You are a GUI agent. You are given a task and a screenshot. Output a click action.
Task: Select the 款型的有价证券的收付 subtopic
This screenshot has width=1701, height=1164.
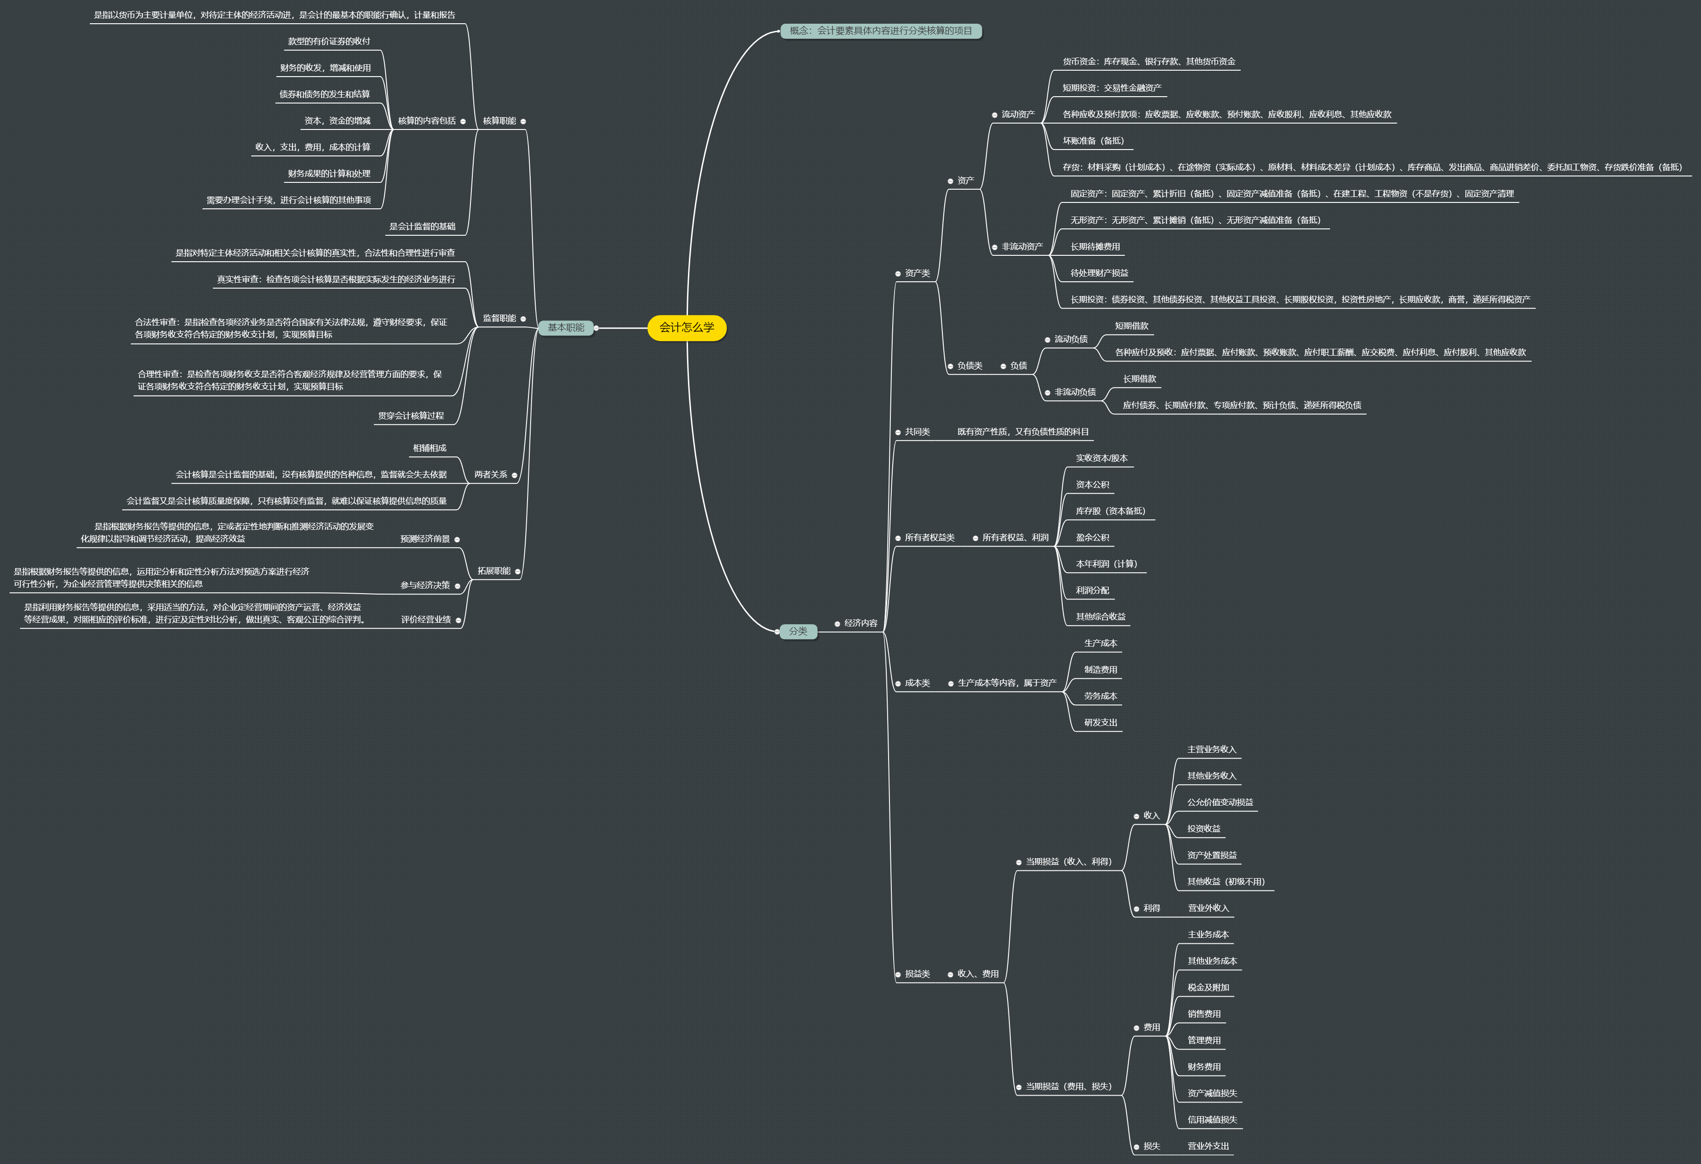click(x=329, y=42)
